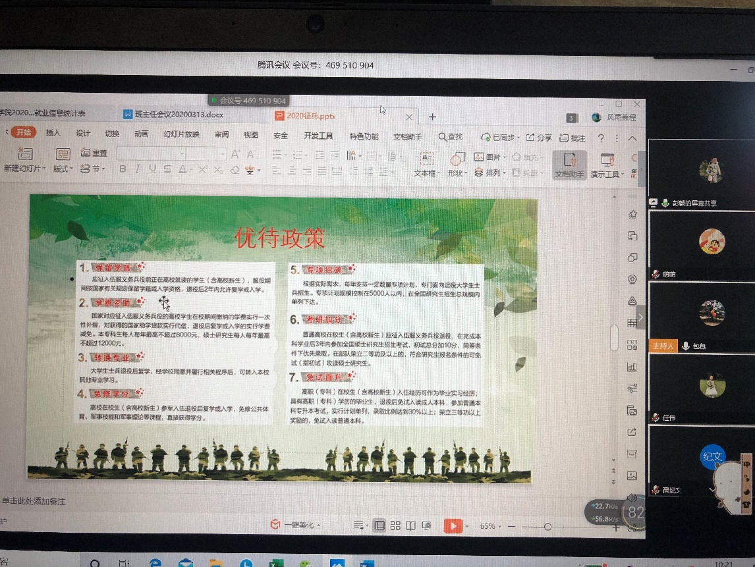Open the Insert (插入) ribbon tab
The height and width of the screenshot is (567, 755).
(53, 134)
